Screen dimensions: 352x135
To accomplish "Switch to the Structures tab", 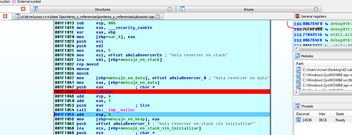I will coord(102,9).
